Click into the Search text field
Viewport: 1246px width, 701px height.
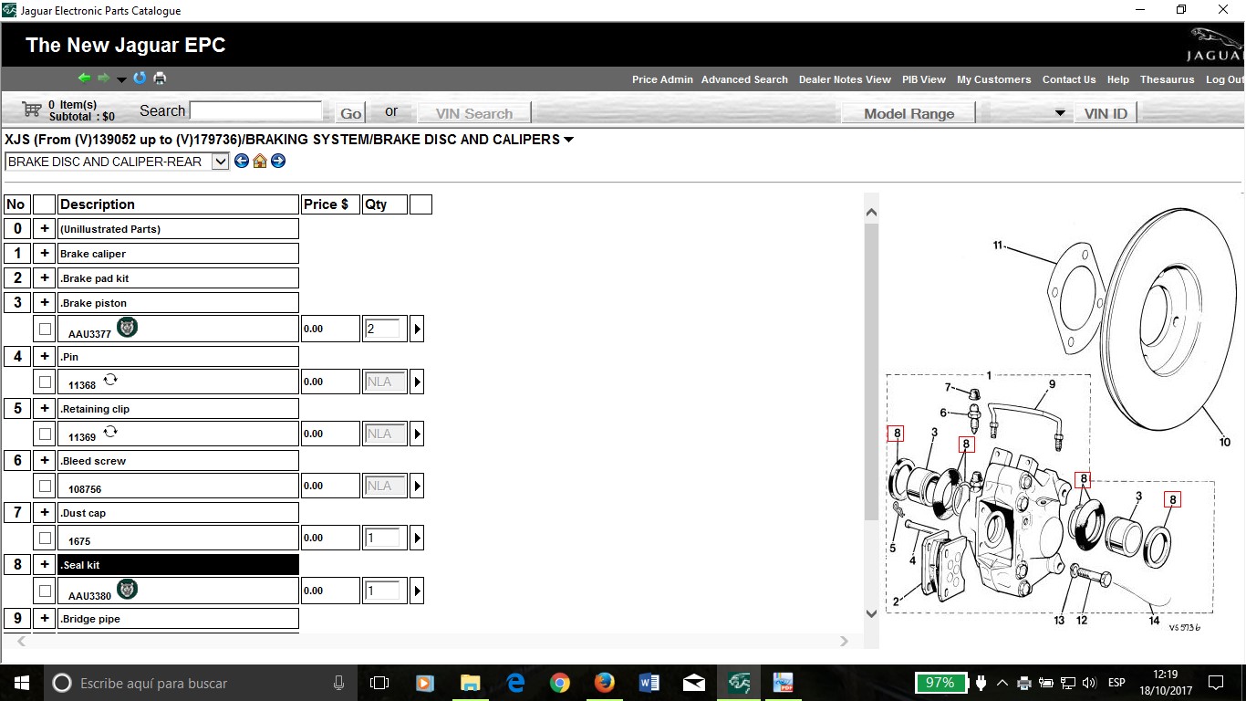tap(255, 111)
